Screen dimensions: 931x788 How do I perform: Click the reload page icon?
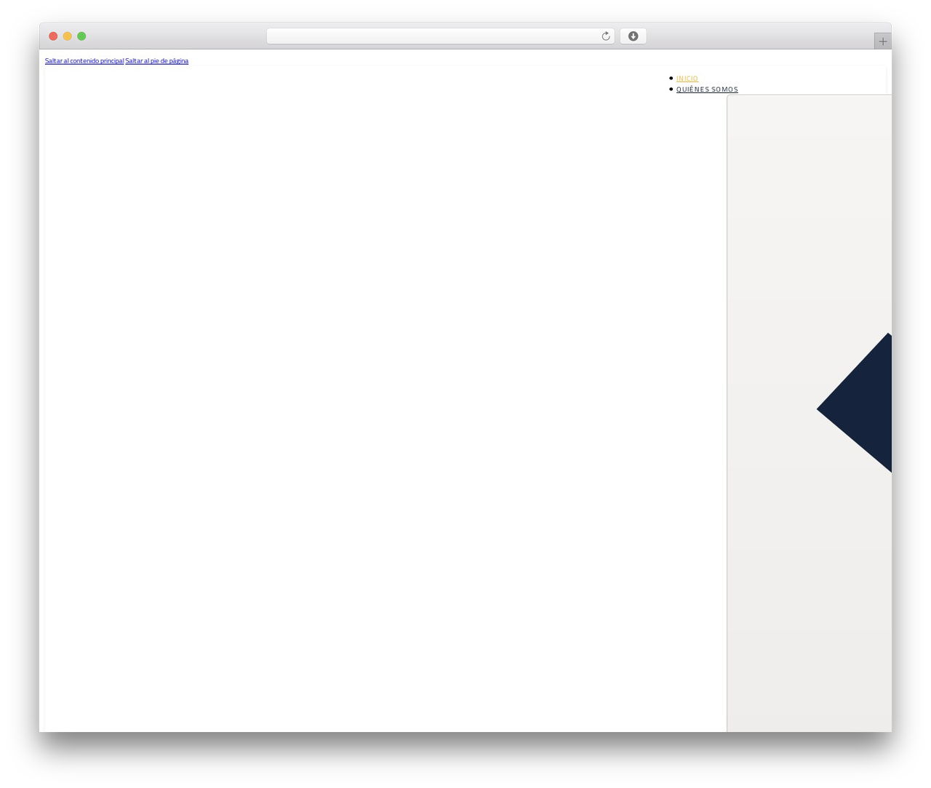click(x=605, y=36)
